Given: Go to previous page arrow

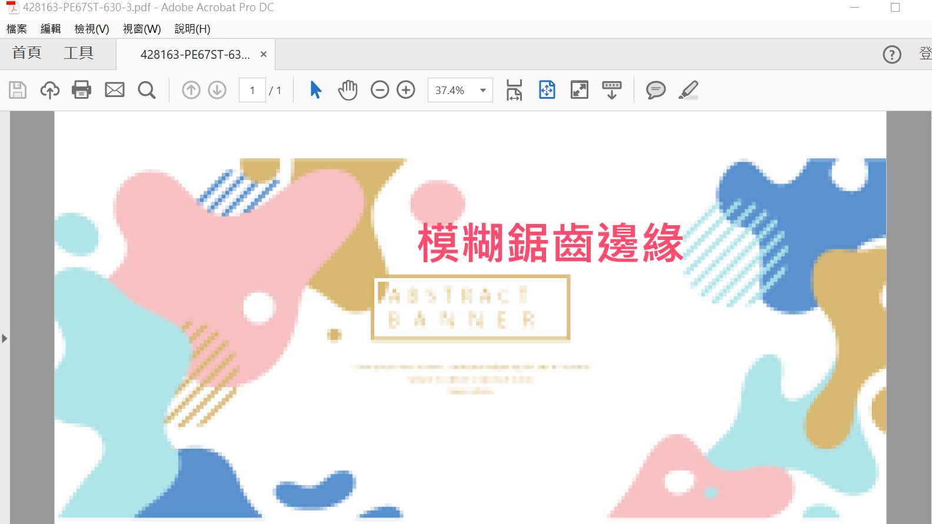Looking at the screenshot, I should tap(191, 90).
